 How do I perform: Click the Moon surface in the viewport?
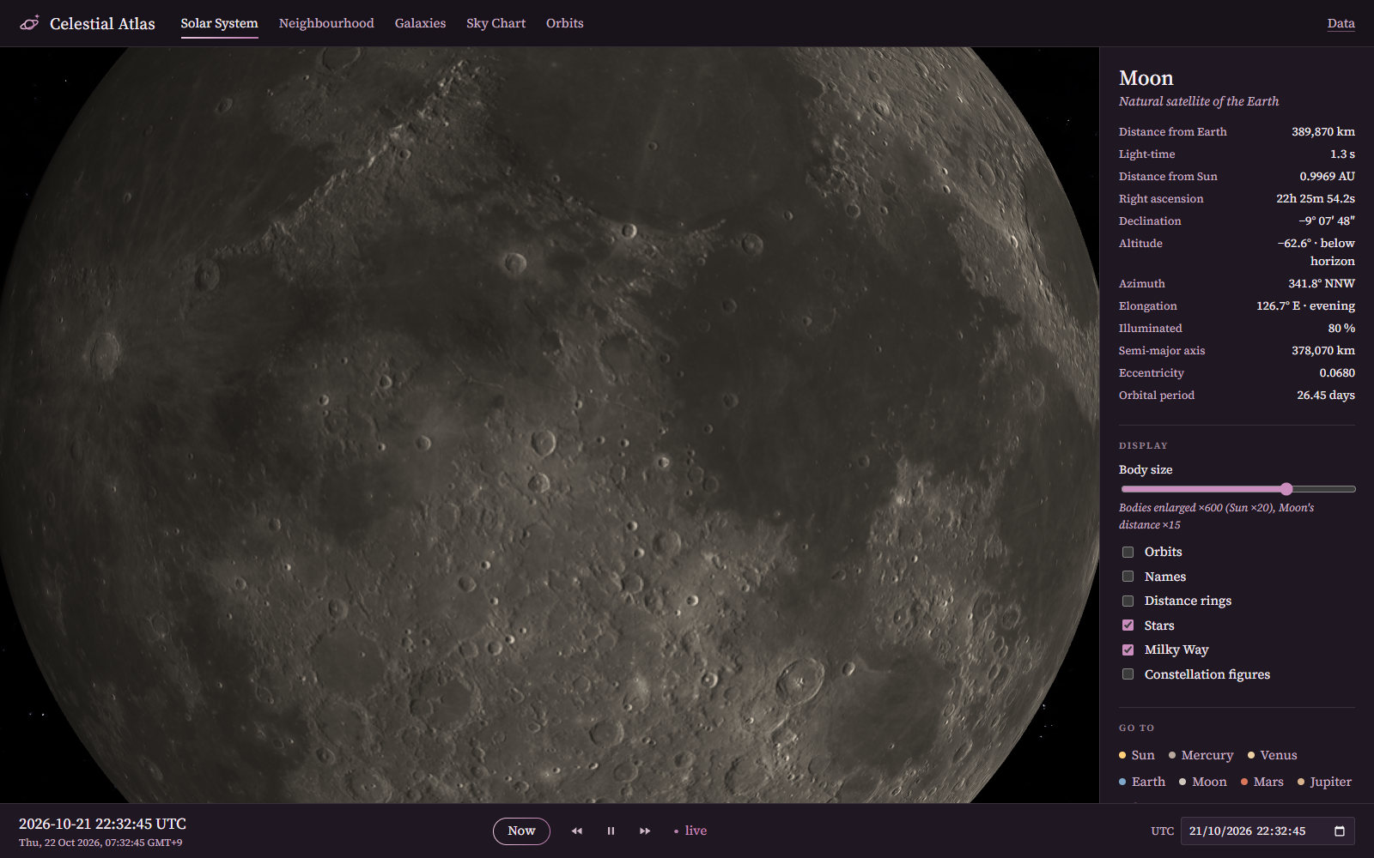(550, 425)
